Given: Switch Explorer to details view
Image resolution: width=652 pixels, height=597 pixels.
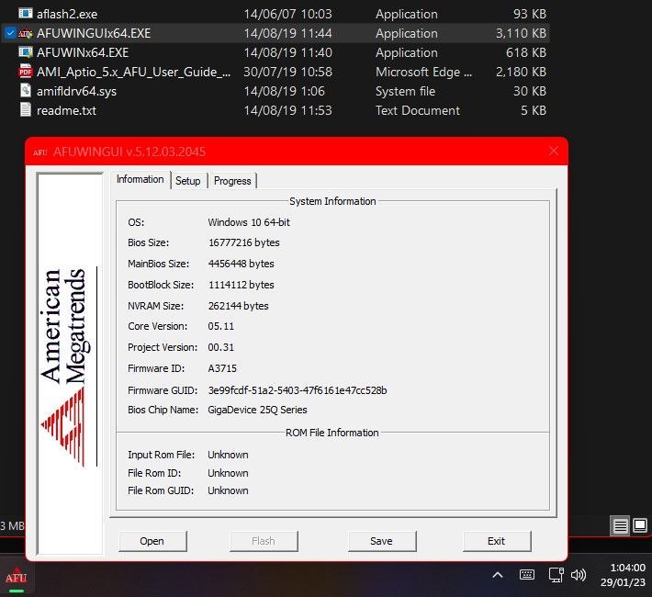Looking at the screenshot, I should (620, 526).
